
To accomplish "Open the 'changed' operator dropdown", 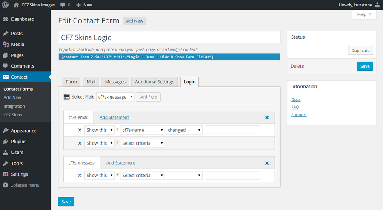I will click(184, 130).
